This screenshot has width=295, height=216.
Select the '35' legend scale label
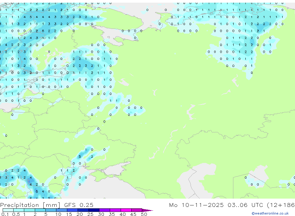pyautogui.click(x=112, y=214)
